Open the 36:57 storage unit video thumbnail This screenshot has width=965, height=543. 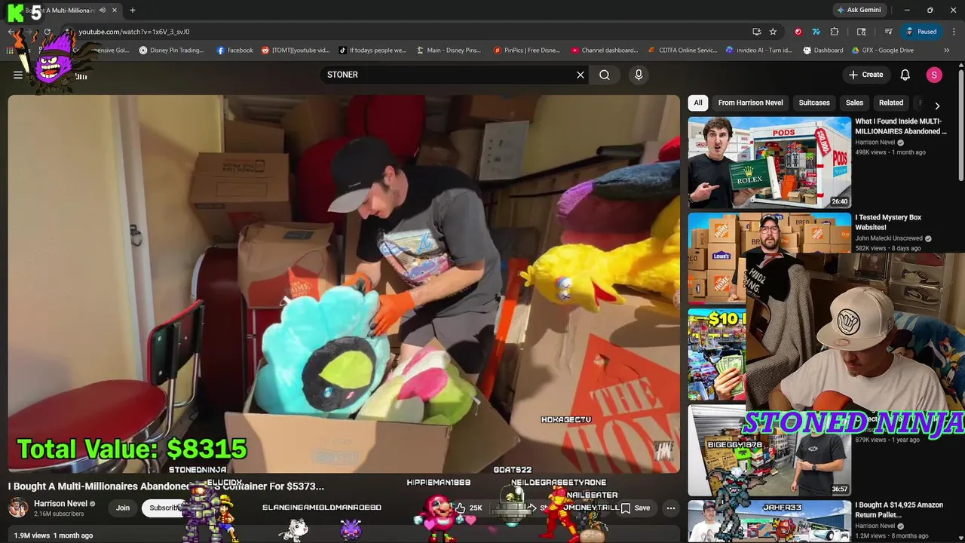pyautogui.click(x=769, y=451)
